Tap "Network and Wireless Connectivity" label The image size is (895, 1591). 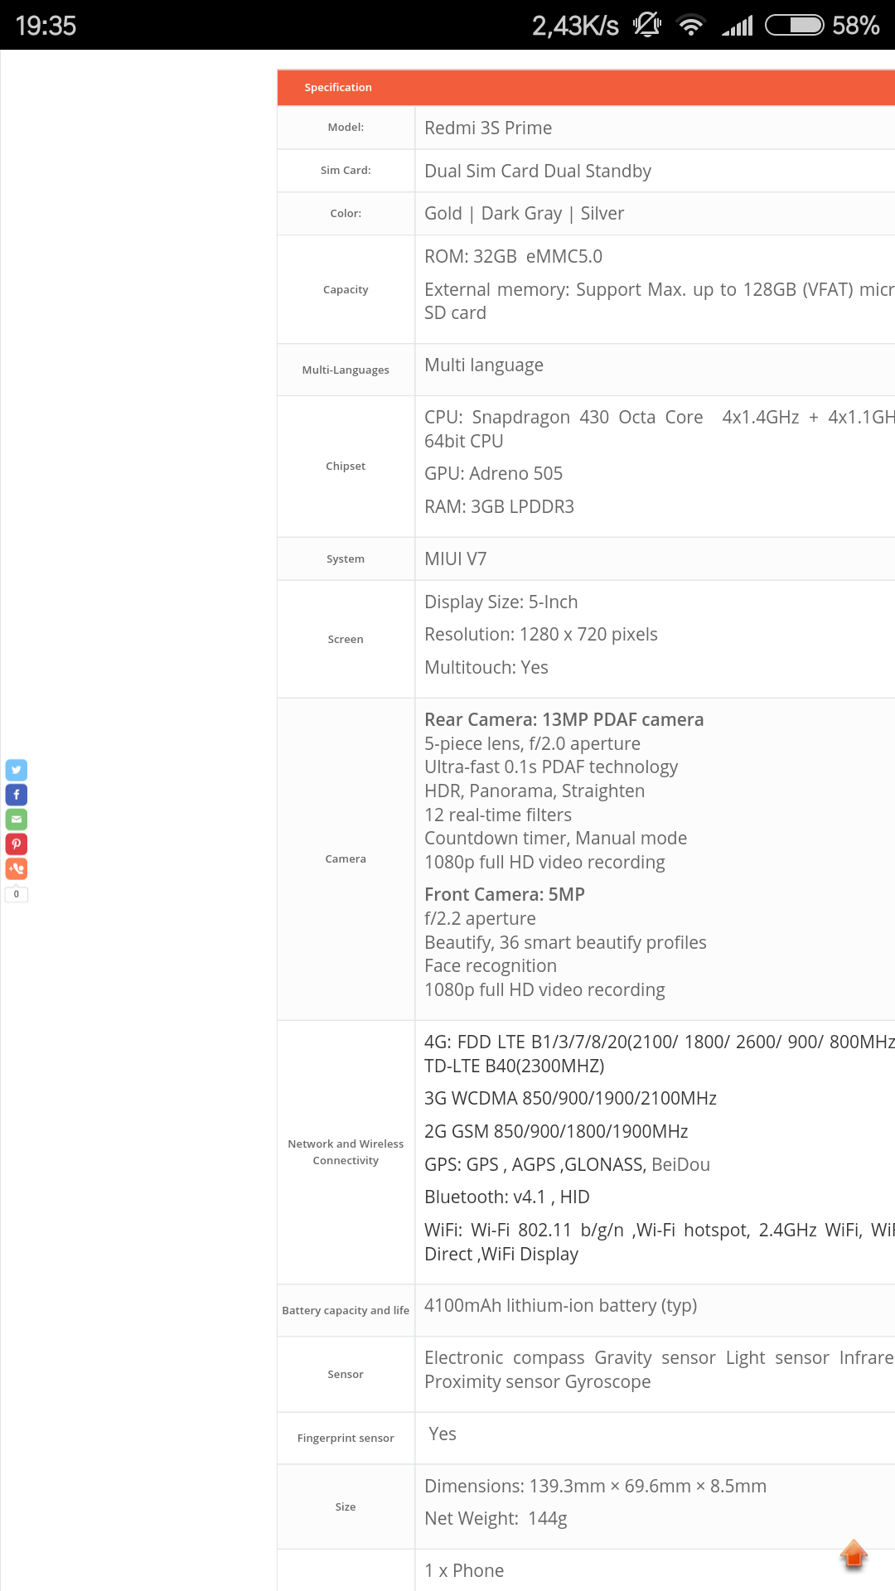tap(346, 1152)
